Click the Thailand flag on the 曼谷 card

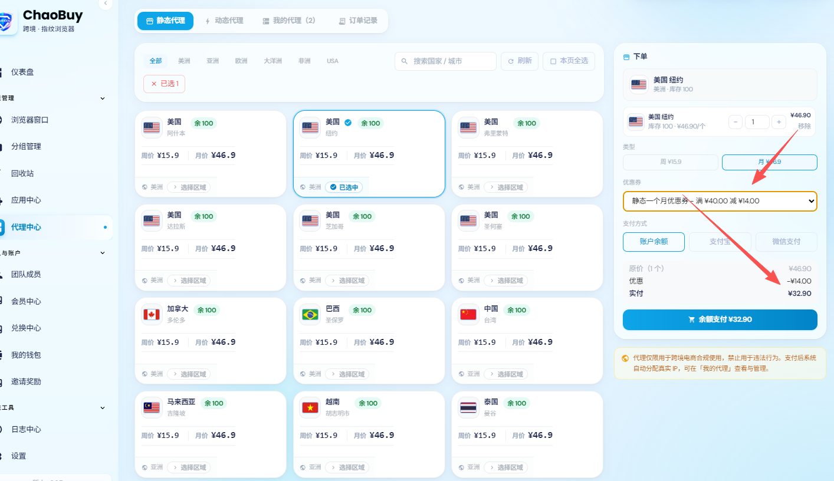pos(468,408)
